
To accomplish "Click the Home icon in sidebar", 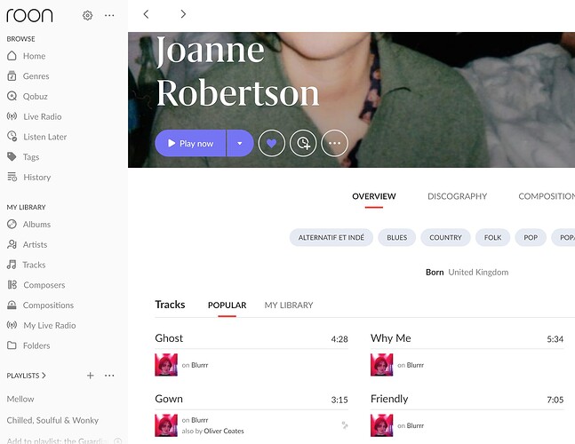I will (12, 56).
